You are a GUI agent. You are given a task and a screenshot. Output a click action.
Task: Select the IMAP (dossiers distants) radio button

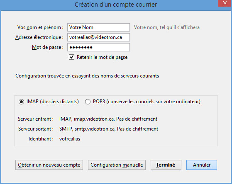tap(21, 102)
